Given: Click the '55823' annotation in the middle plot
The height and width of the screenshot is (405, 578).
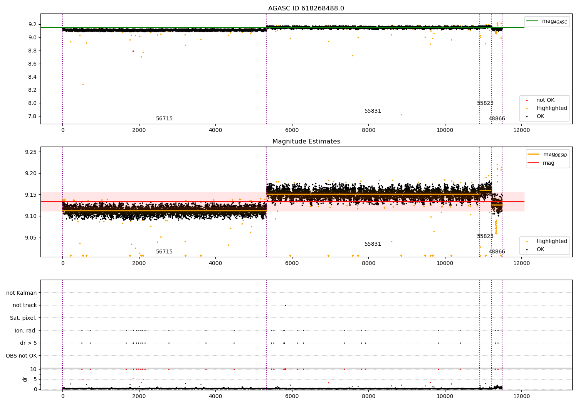Looking at the screenshot, I should (x=485, y=236).
